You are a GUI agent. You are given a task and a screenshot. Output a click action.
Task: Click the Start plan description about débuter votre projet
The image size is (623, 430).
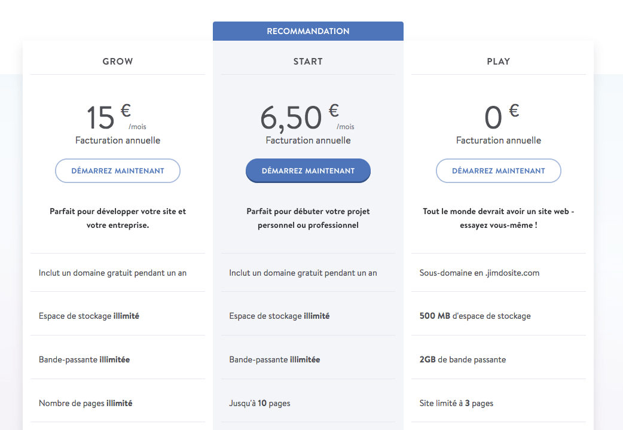coord(308,218)
